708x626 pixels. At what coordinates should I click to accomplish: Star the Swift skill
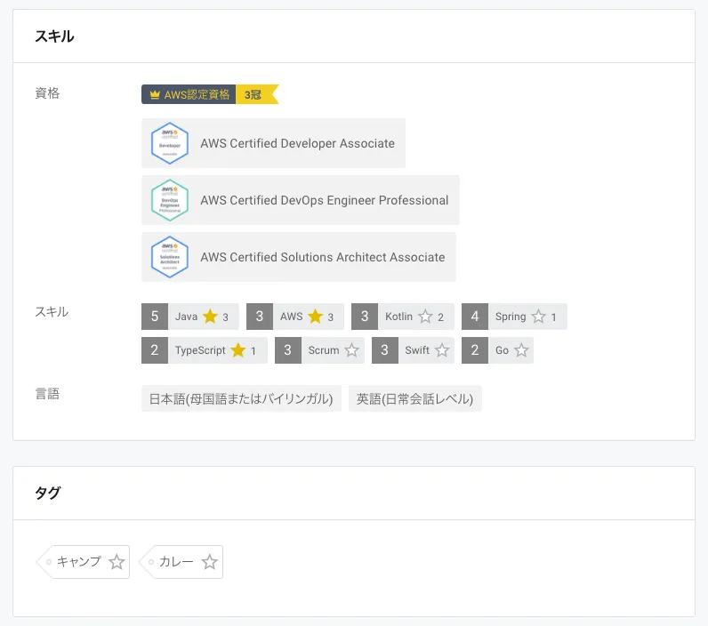point(442,350)
